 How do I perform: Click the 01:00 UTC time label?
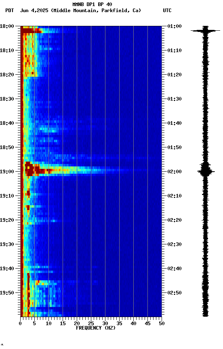coord(175,26)
